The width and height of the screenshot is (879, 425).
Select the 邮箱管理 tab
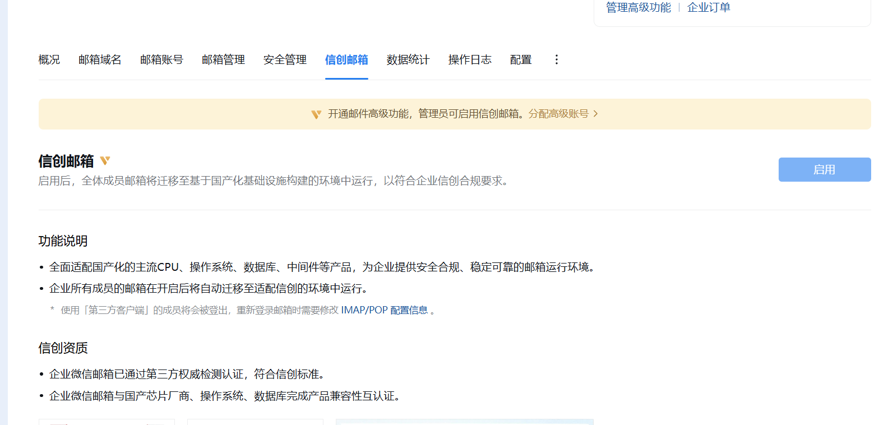pyautogui.click(x=223, y=59)
